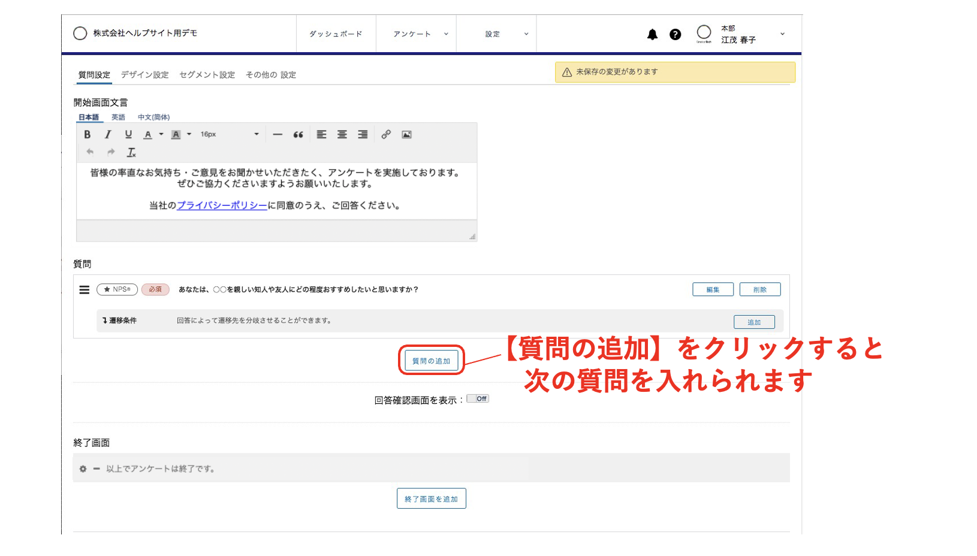Apply italic formatting in the editor

(x=108, y=135)
